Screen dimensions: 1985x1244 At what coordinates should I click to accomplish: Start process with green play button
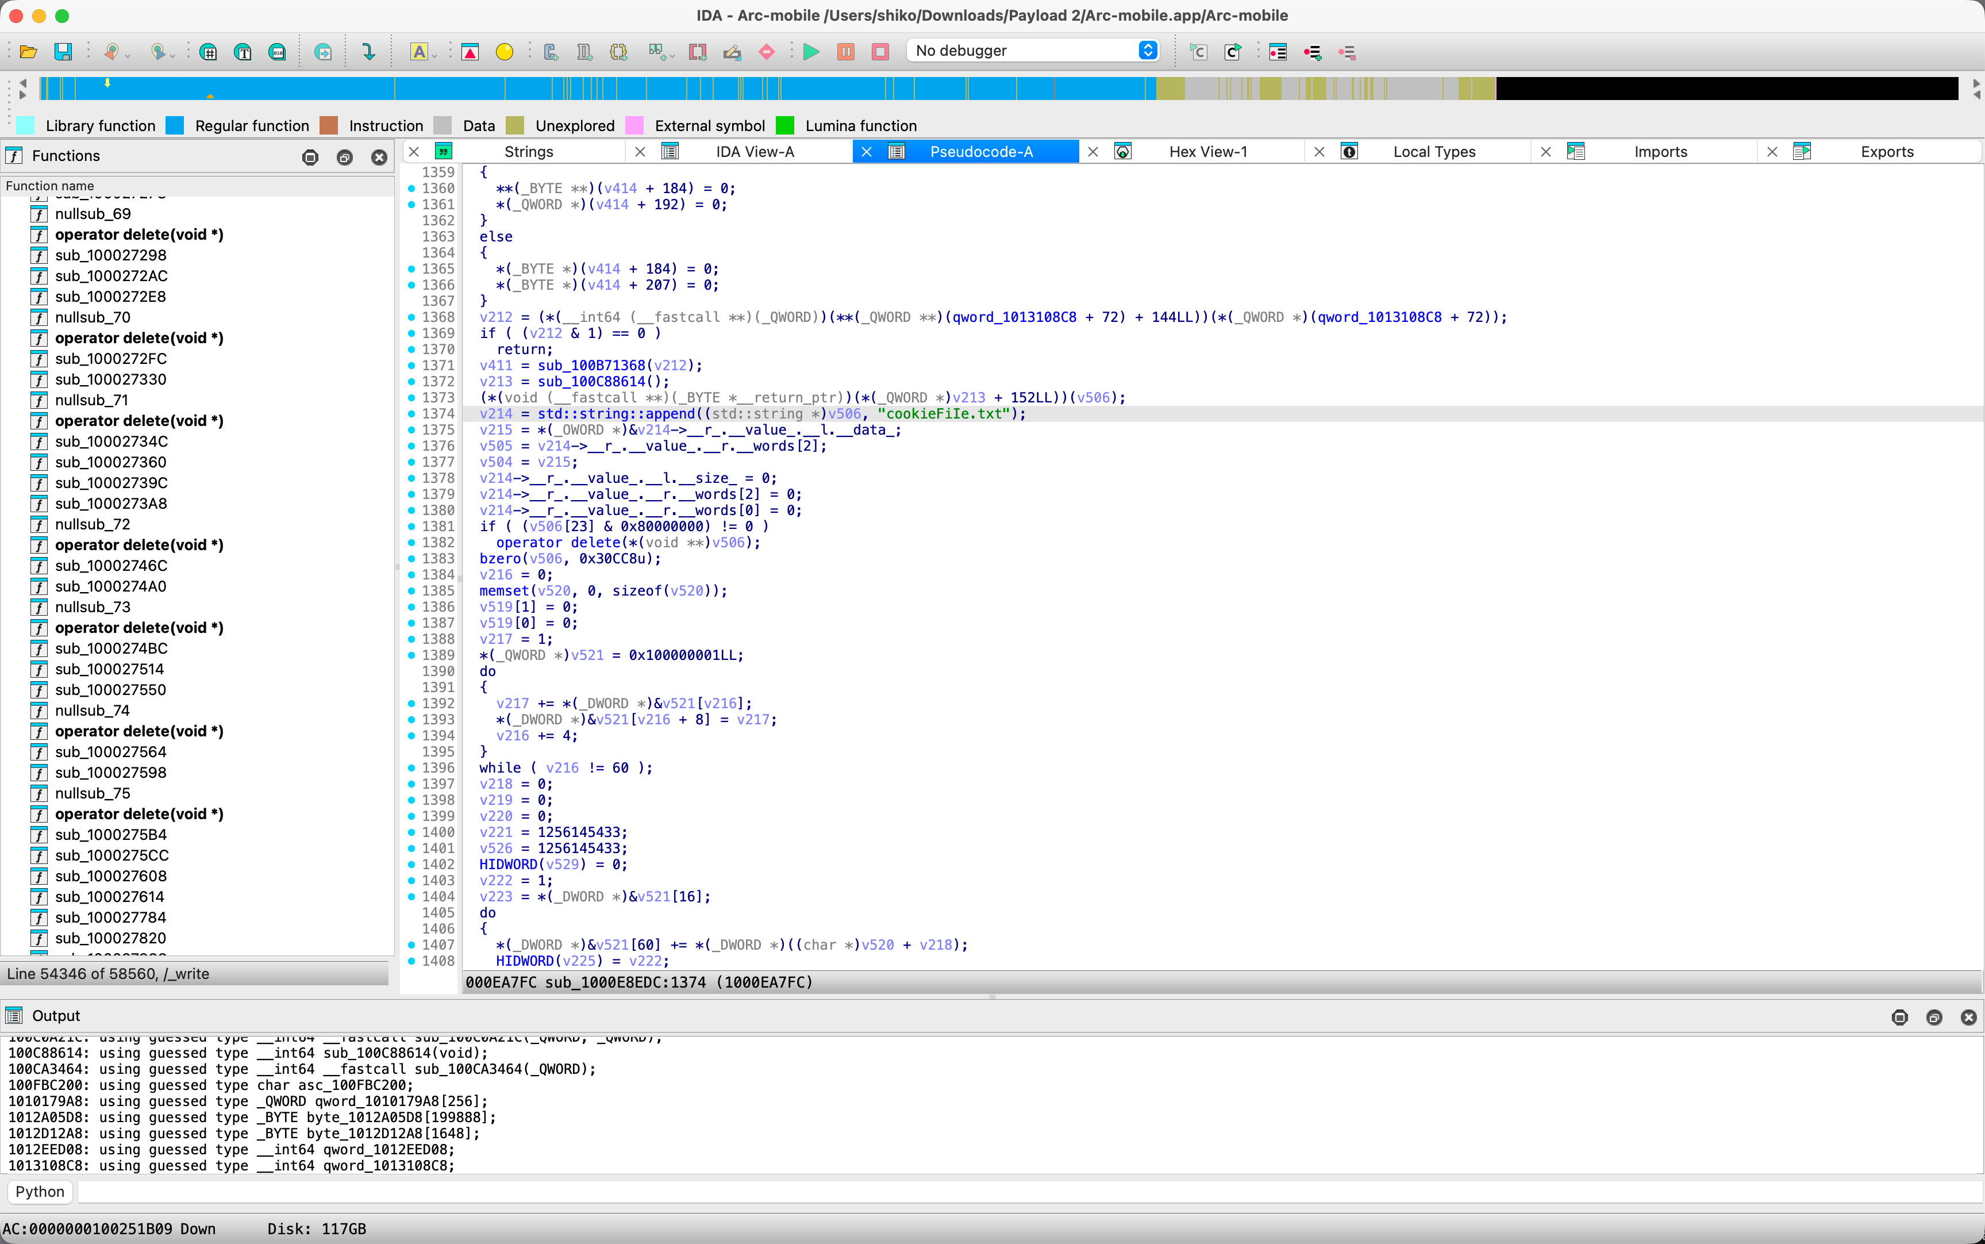811,52
